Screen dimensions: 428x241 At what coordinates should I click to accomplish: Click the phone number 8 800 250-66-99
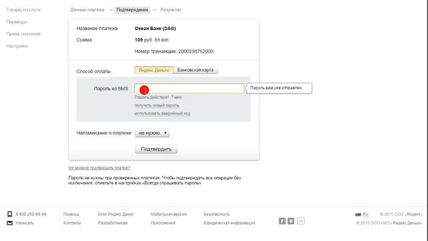click(31, 214)
